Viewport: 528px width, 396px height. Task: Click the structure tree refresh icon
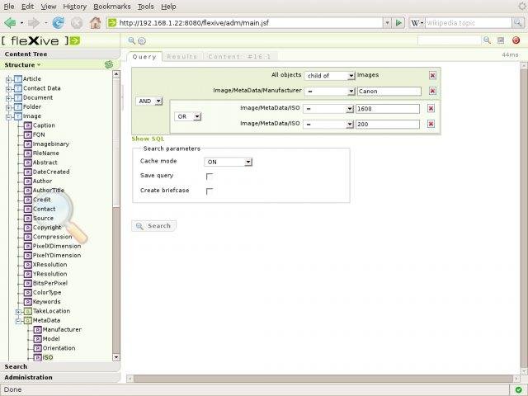click(108, 64)
